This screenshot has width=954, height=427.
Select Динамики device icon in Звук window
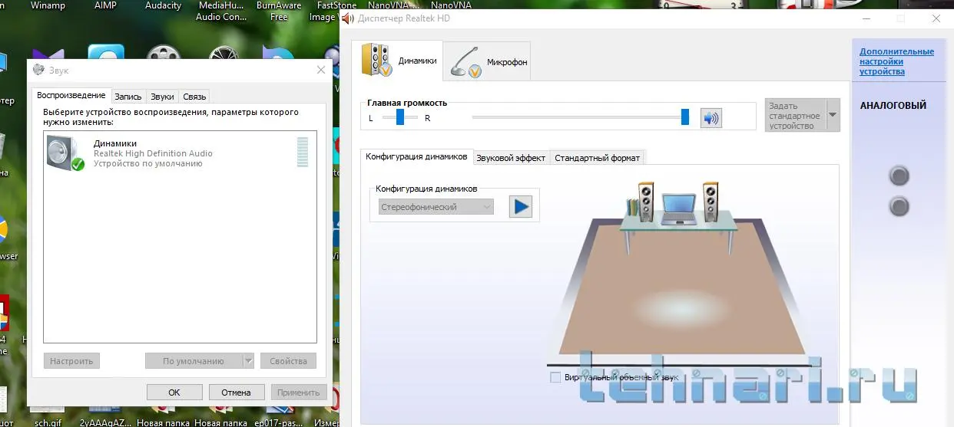point(65,153)
